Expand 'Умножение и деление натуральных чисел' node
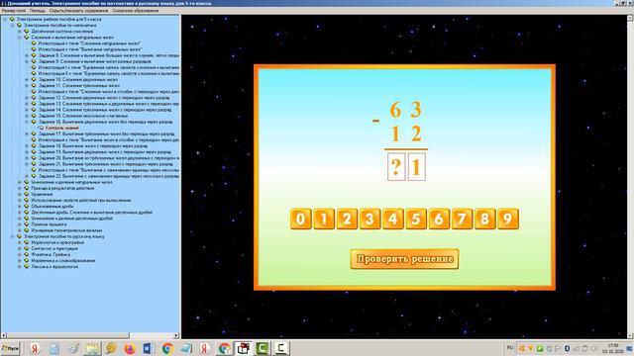 click(x=20, y=182)
